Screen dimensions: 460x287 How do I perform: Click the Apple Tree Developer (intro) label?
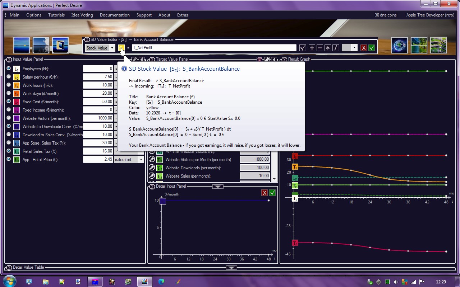(430, 15)
